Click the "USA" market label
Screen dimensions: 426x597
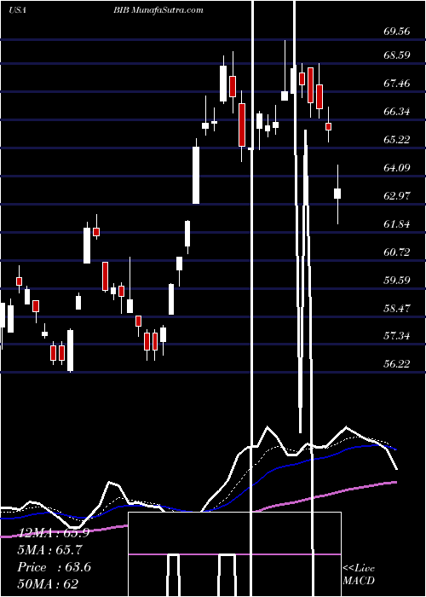click(x=17, y=10)
